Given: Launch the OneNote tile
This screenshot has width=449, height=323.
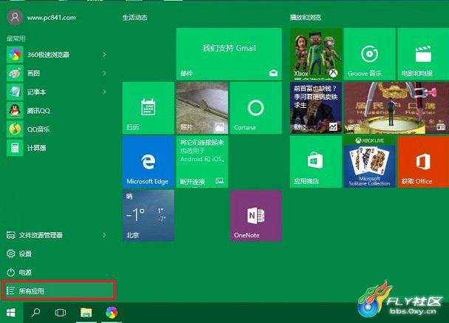Looking at the screenshot, I should [256, 216].
